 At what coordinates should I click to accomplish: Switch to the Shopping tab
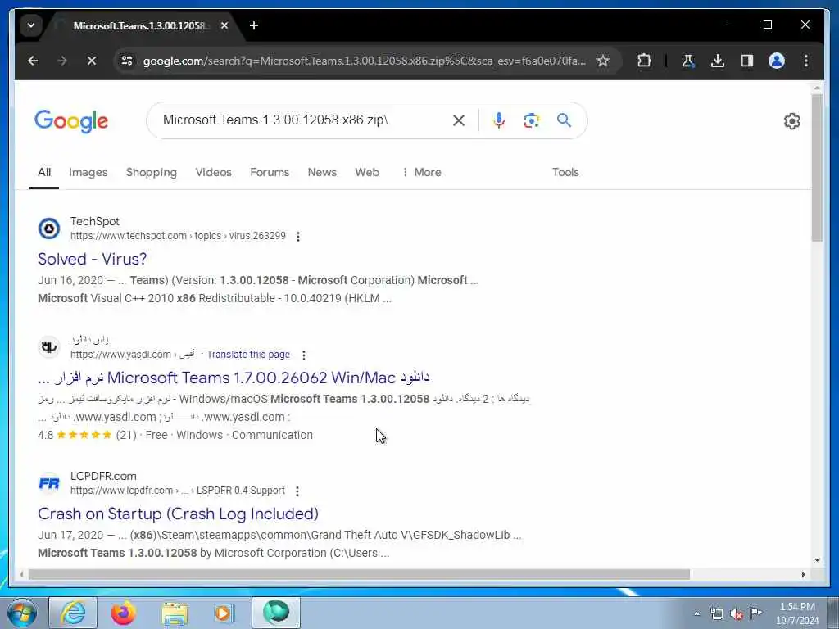point(152,172)
